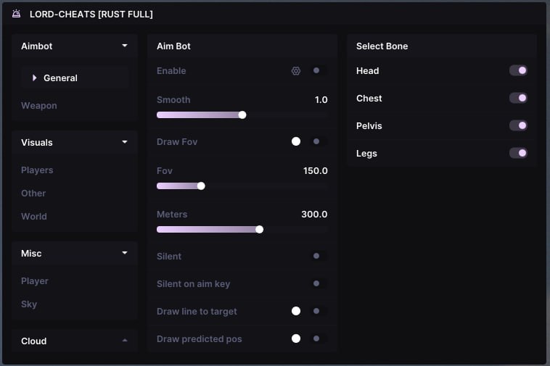Viewport: 550px width, 366px height.
Task: Collapse the Visuals section dropdown arrow
Action: (x=125, y=142)
